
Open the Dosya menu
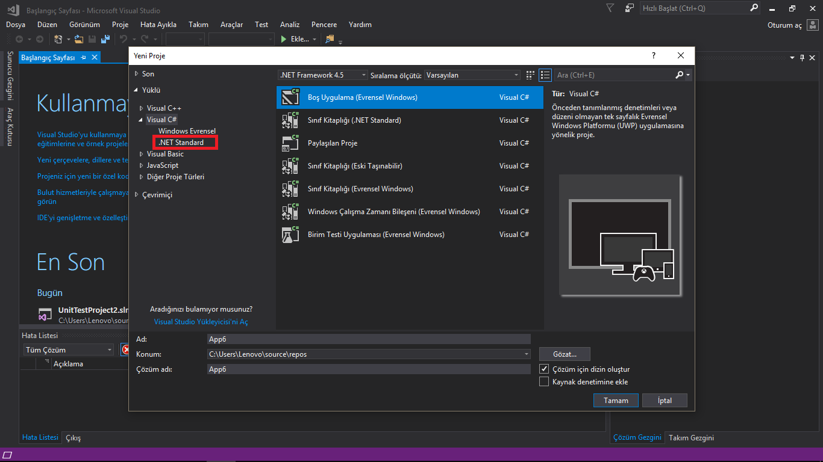(x=16, y=25)
